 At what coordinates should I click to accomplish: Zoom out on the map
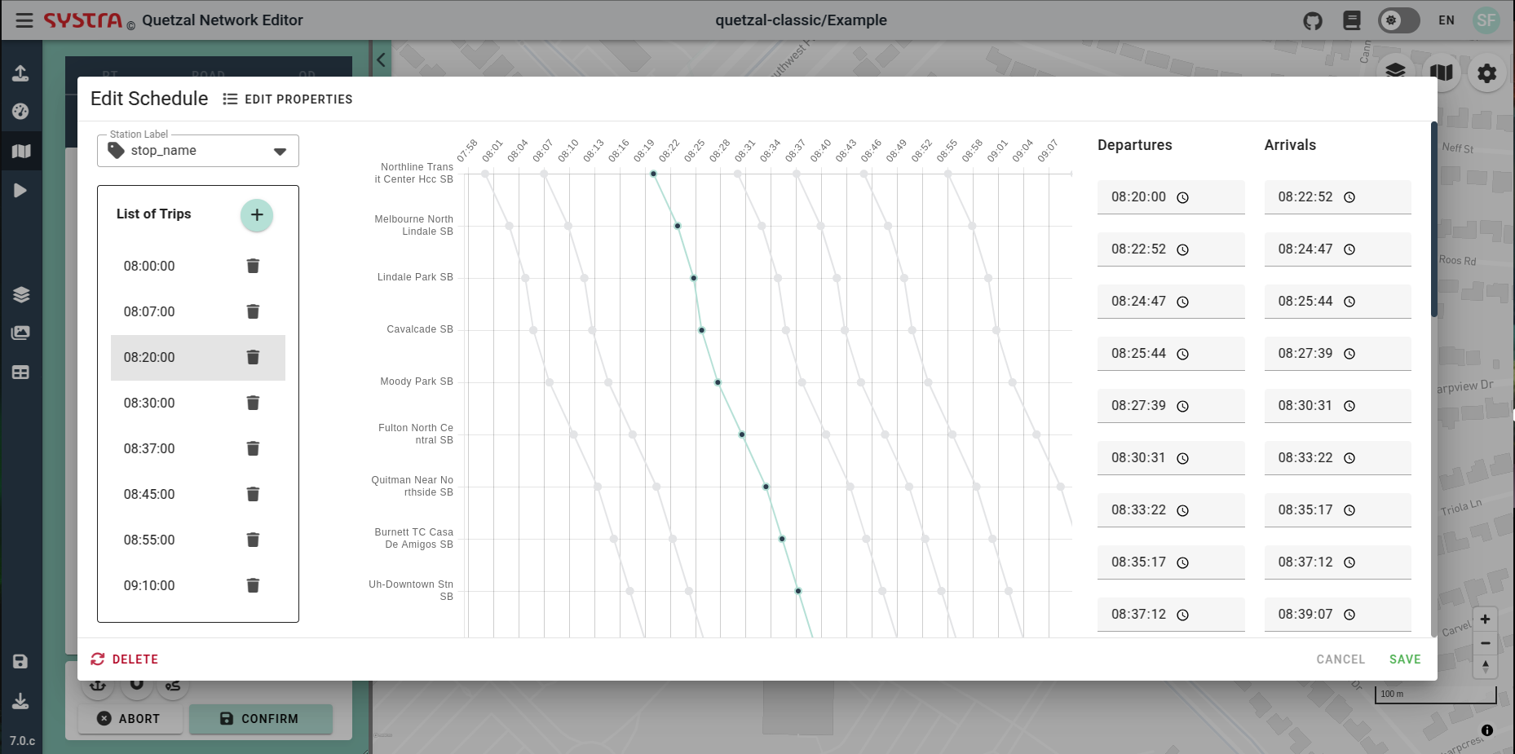pyautogui.click(x=1486, y=643)
